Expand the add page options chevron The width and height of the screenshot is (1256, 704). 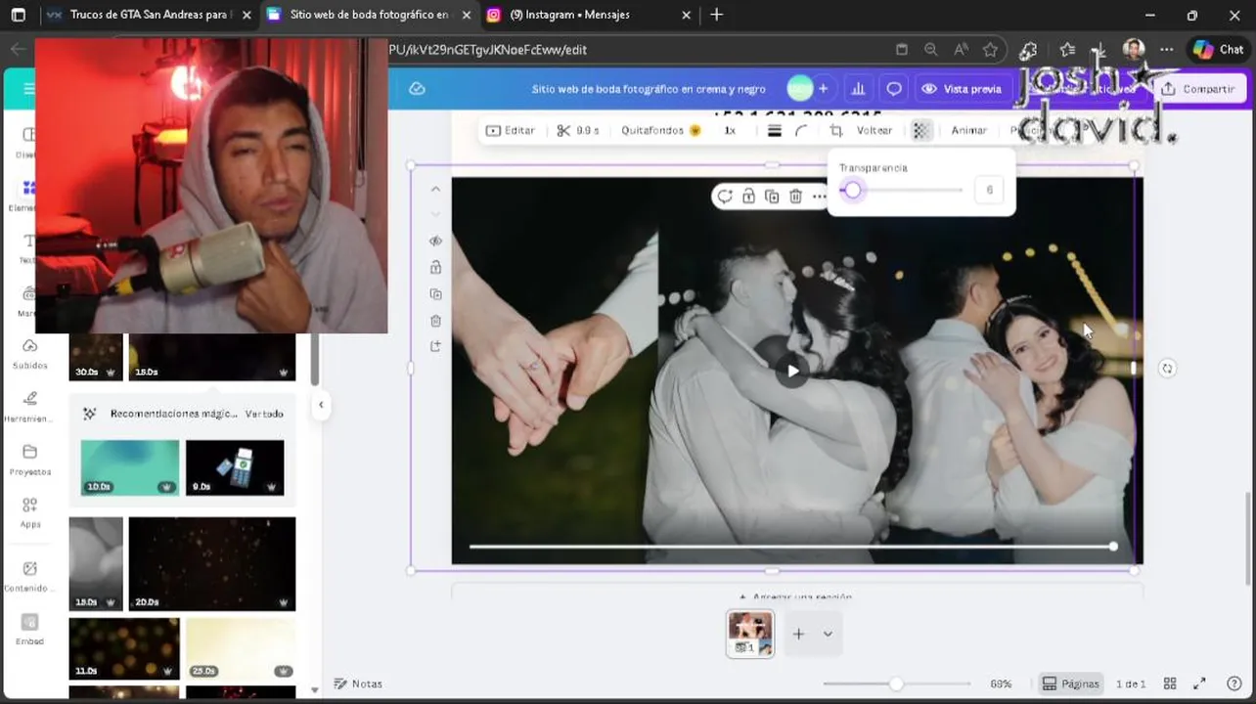point(828,634)
